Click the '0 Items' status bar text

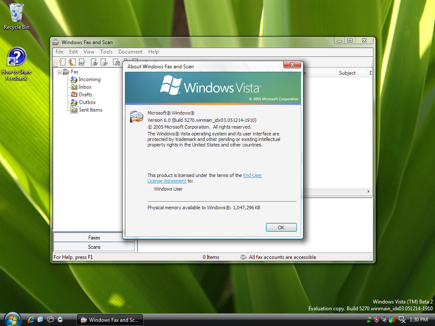(x=211, y=257)
